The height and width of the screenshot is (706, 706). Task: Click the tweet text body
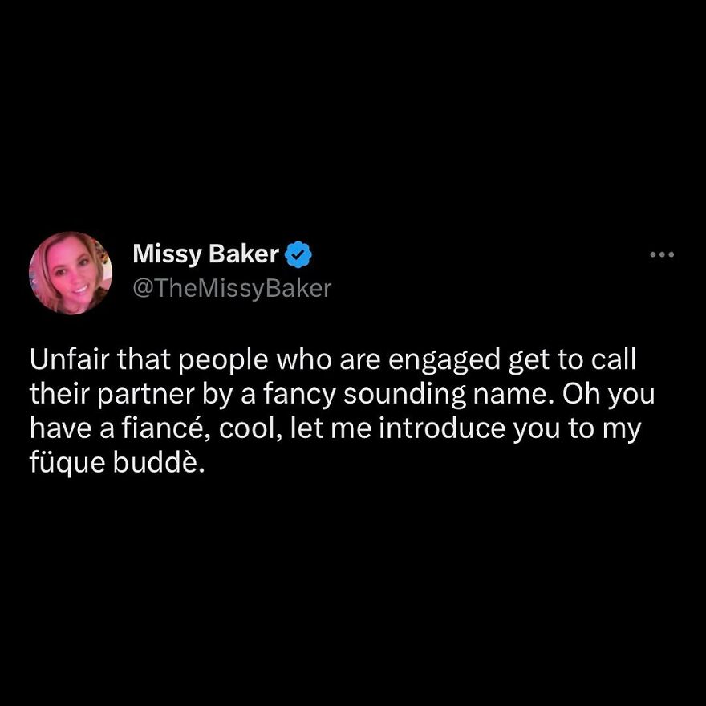[x=343, y=411]
